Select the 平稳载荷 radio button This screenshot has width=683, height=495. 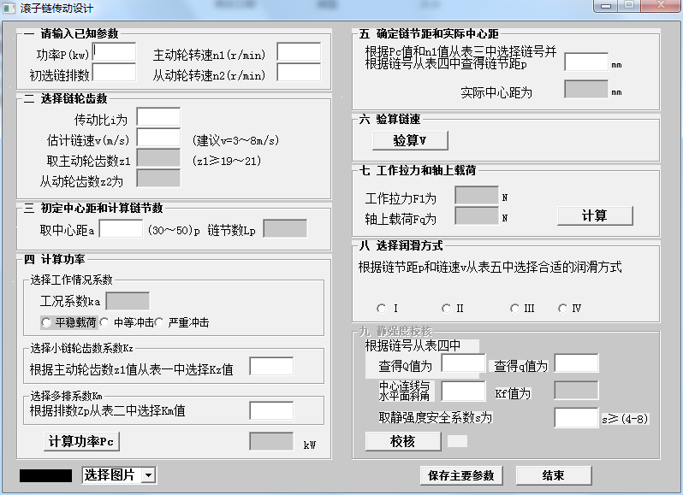pos(46,323)
